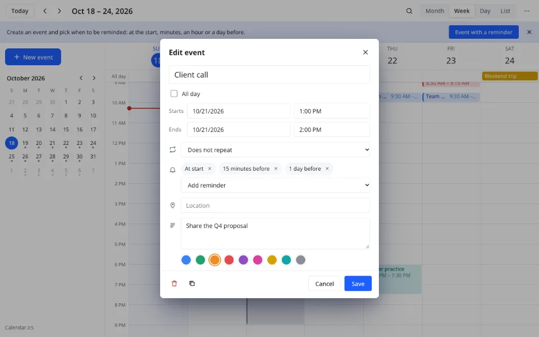Toggle the All day checkbox
This screenshot has height=337, width=539.
coord(174,94)
